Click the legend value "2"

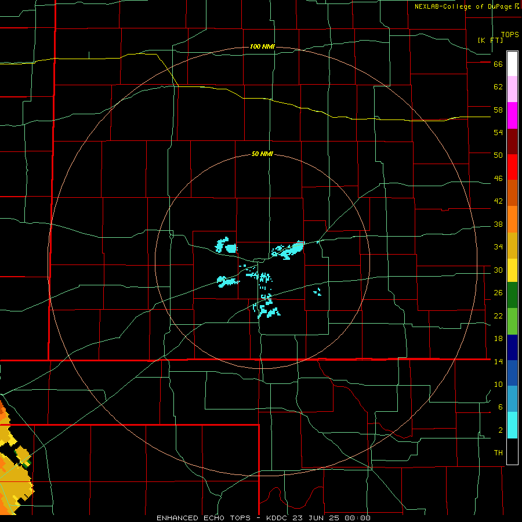[x=501, y=430]
